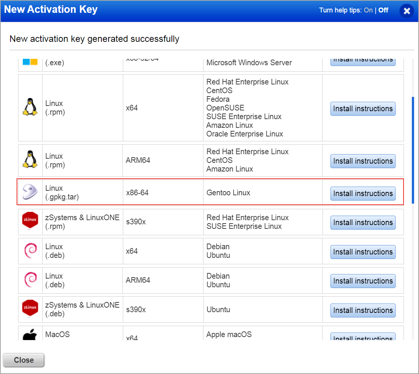Screen dimensions: 419x374
Task: Open Install instructions for Linux x64 rpm
Action: [x=363, y=109]
